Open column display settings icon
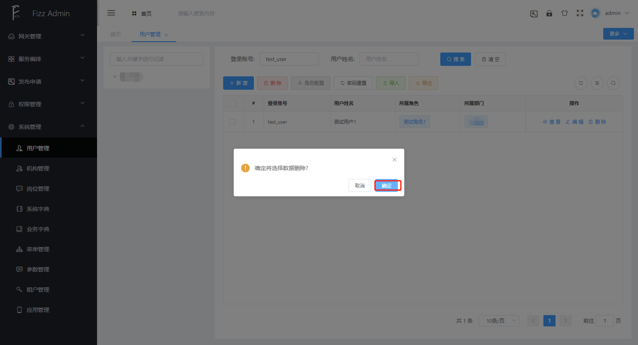 597,83
